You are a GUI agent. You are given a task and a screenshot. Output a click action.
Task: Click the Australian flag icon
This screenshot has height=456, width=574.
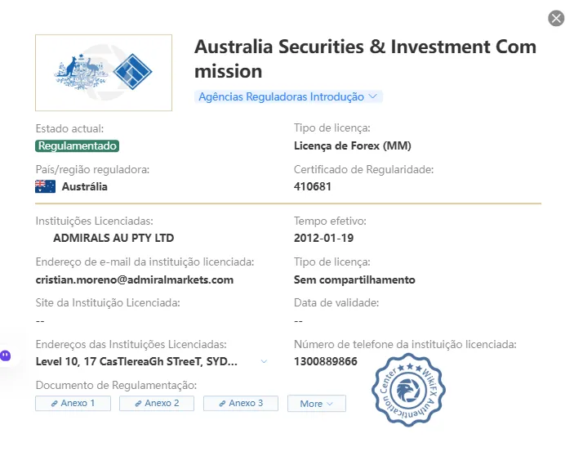46,186
